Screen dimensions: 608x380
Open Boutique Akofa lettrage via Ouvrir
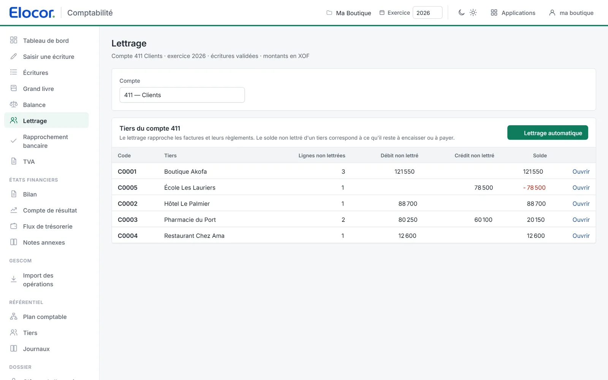click(x=581, y=171)
